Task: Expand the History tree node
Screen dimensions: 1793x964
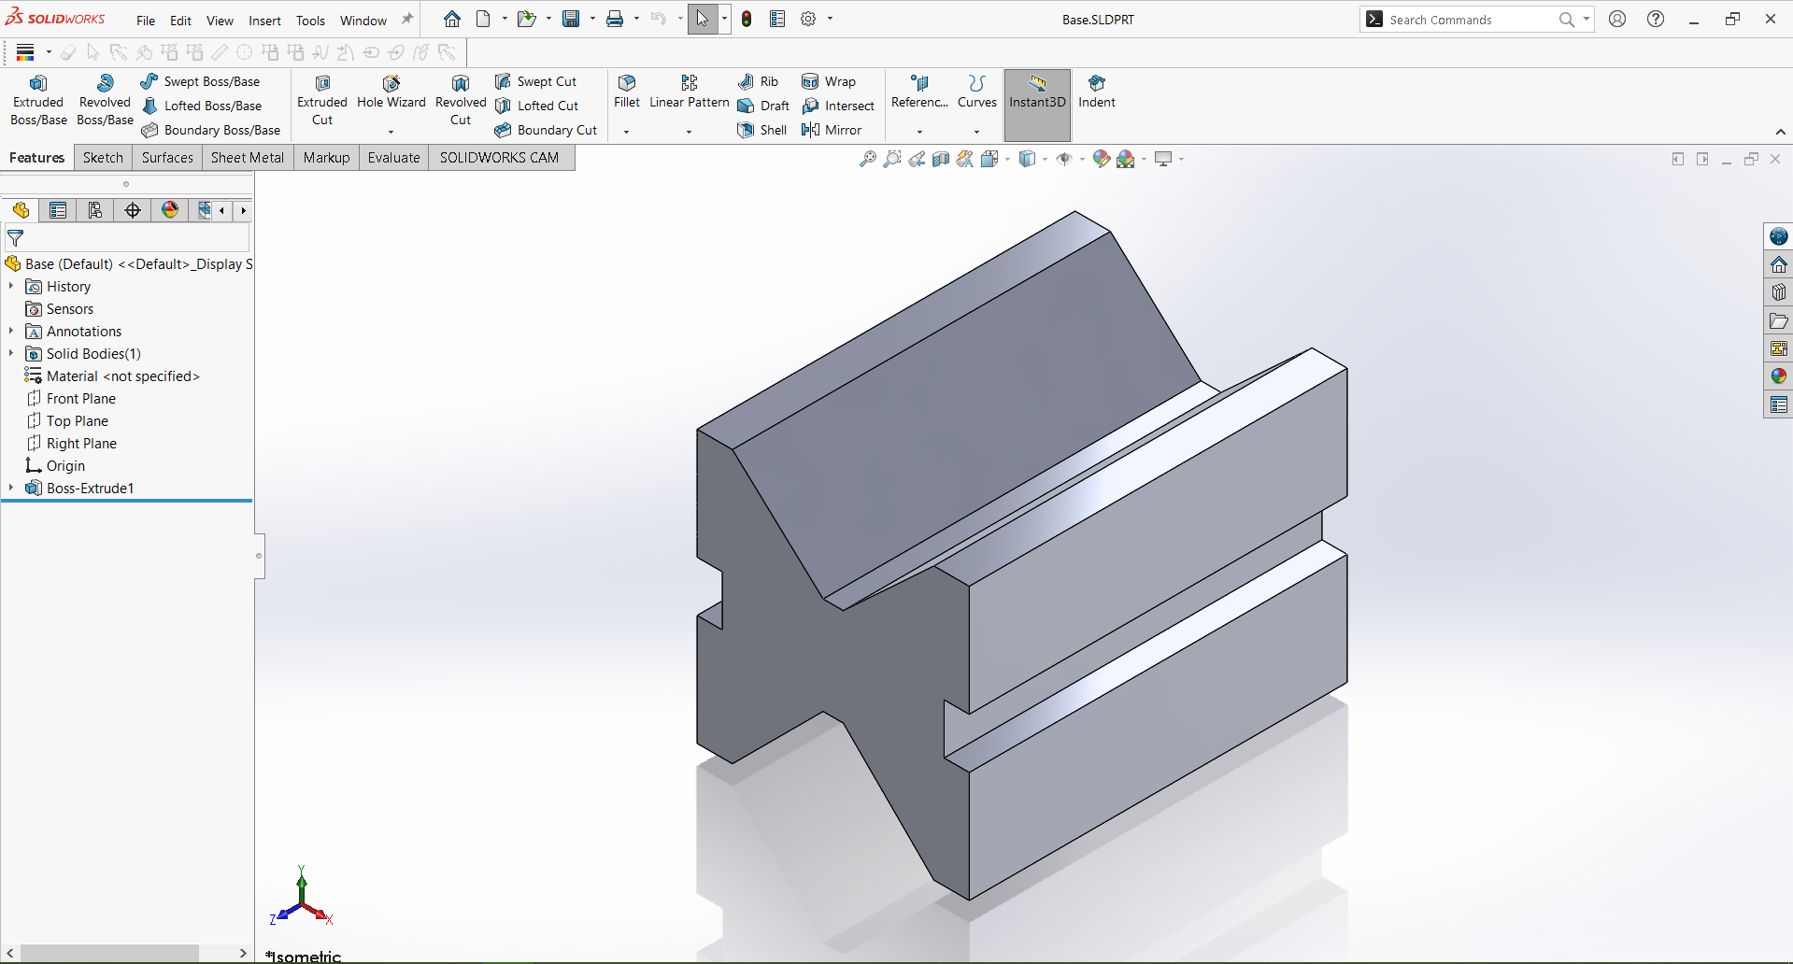Action: coord(11,286)
